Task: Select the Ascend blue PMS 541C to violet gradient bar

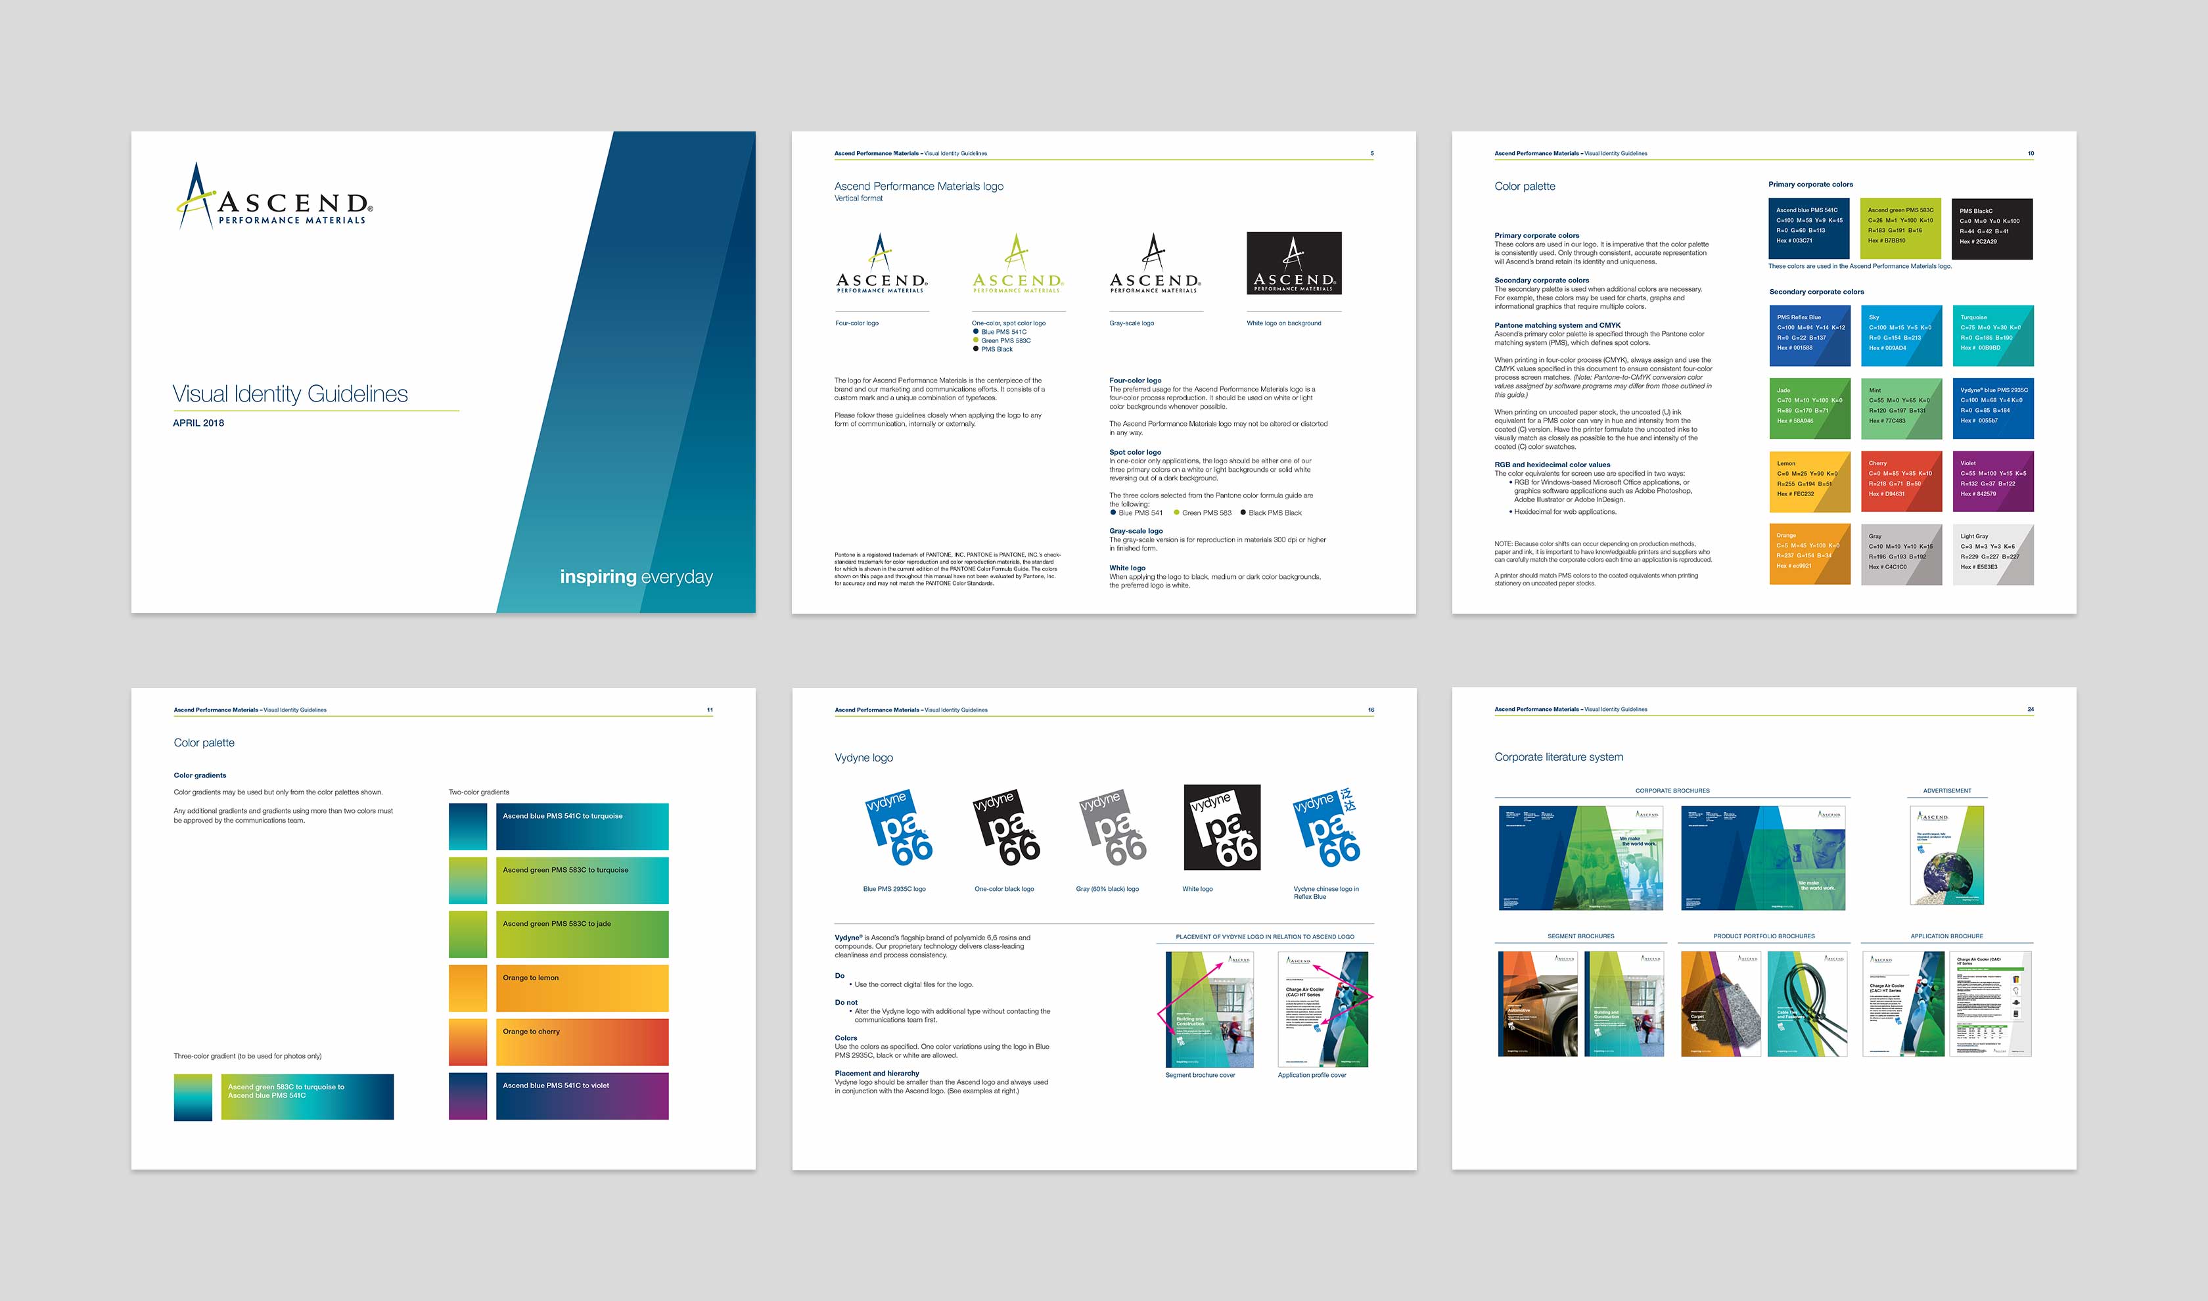Action: [582, 1096]
